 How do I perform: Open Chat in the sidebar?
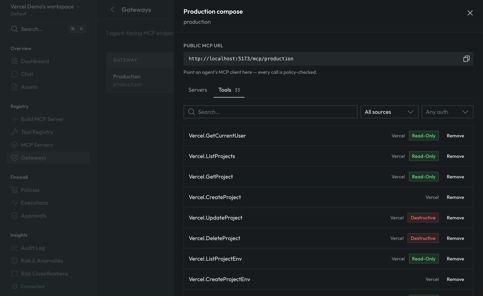(x=48, y=74)
